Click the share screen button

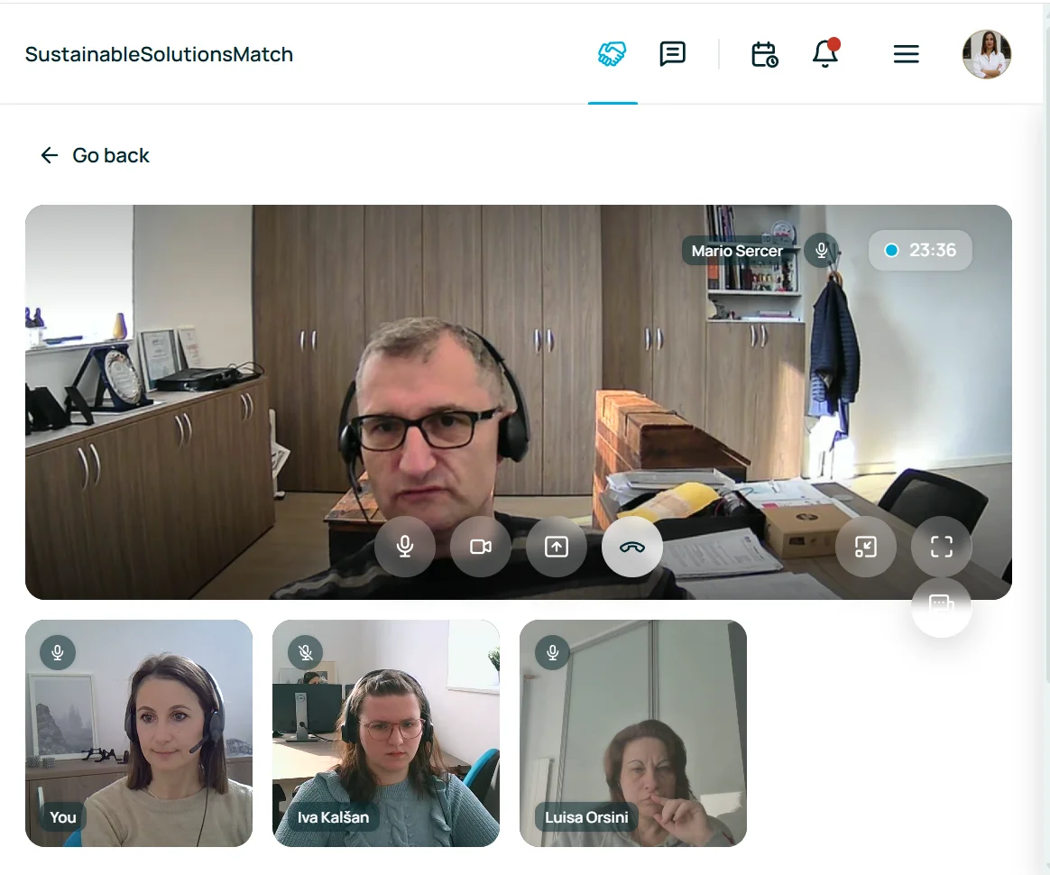click(x=557, y=547)
